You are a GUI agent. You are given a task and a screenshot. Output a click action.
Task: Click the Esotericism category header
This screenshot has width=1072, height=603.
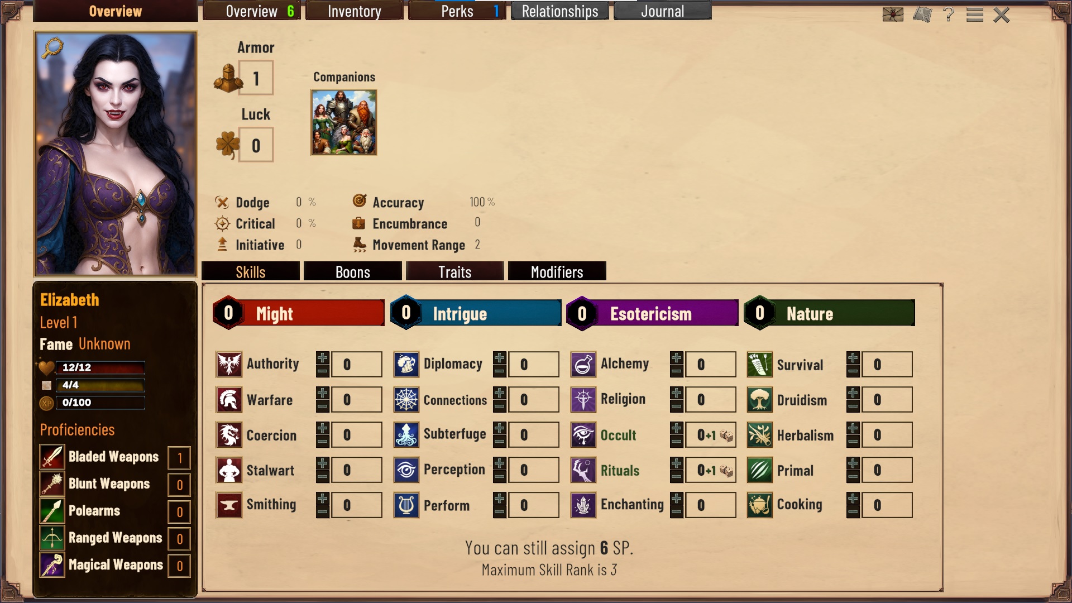tap(652, 313)
